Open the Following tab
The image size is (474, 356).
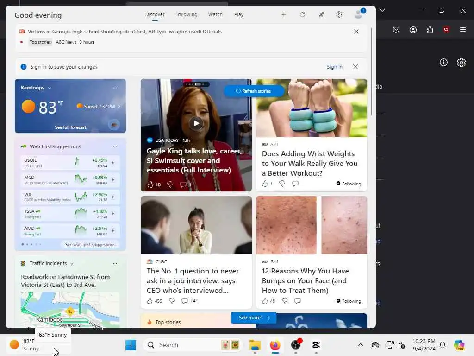coord(186,14)
